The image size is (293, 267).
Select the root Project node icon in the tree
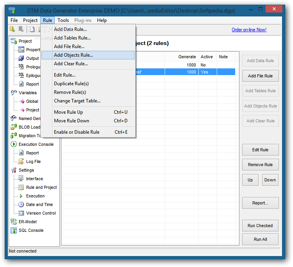point(13,41)
